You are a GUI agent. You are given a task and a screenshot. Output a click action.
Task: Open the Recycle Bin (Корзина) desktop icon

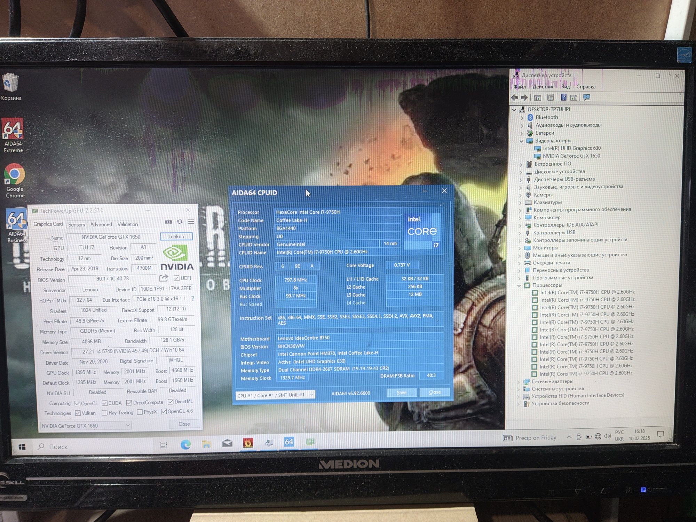tap(11, 87)
